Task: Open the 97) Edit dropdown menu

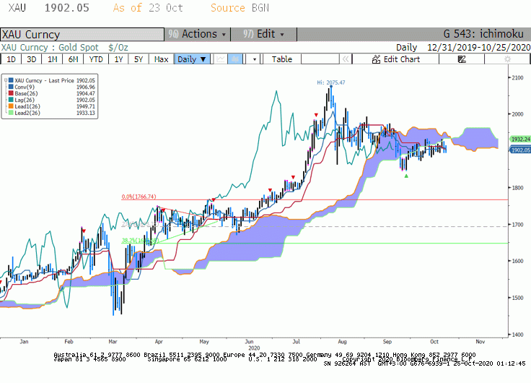Action: (x=264, y=34)
